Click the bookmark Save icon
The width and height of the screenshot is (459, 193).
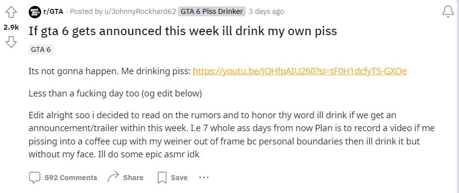162,178
